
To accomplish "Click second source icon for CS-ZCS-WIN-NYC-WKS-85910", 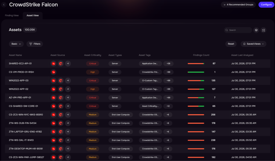I will coord(61,115).
